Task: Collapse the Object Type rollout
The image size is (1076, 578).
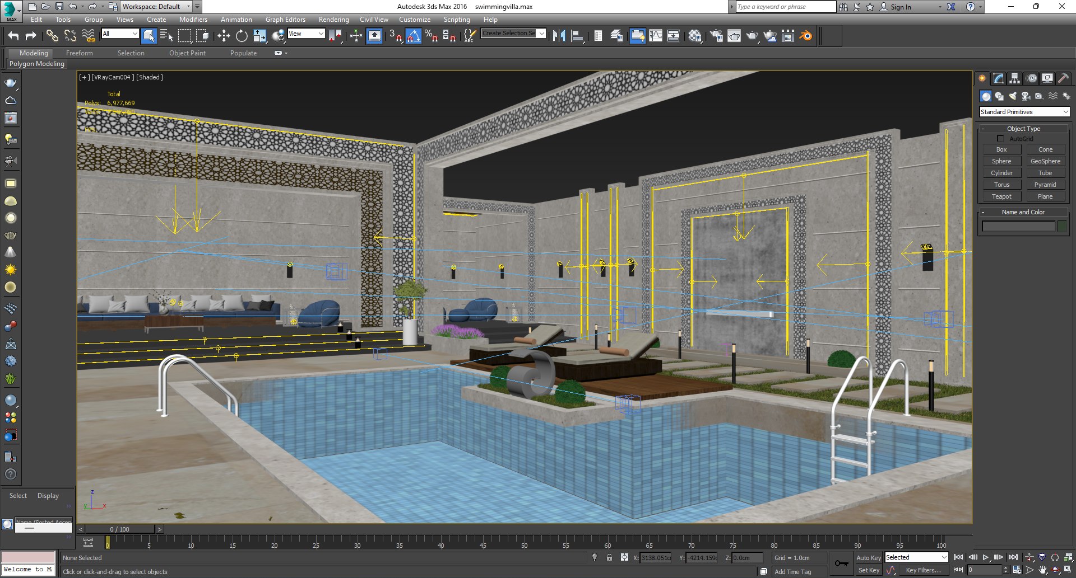Action: point(1023,129)
